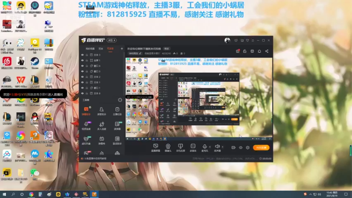Open the user avatar in the title bar
This screenshot has width=352, height=198.
(x=227, y=40)
